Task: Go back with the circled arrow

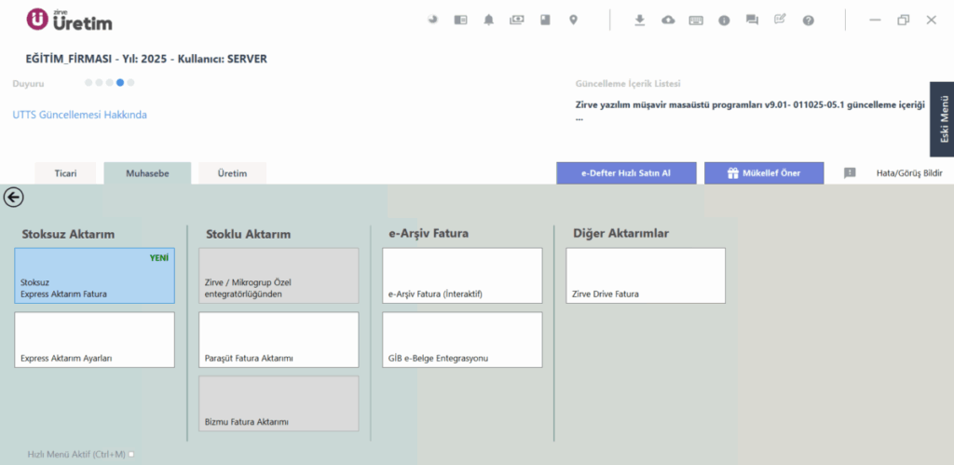Action: point(13,198)
